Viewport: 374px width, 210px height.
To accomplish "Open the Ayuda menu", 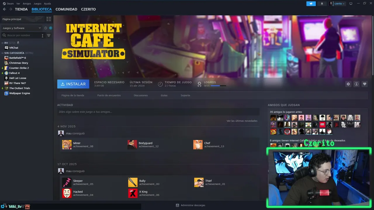I will tap(47, 3).
